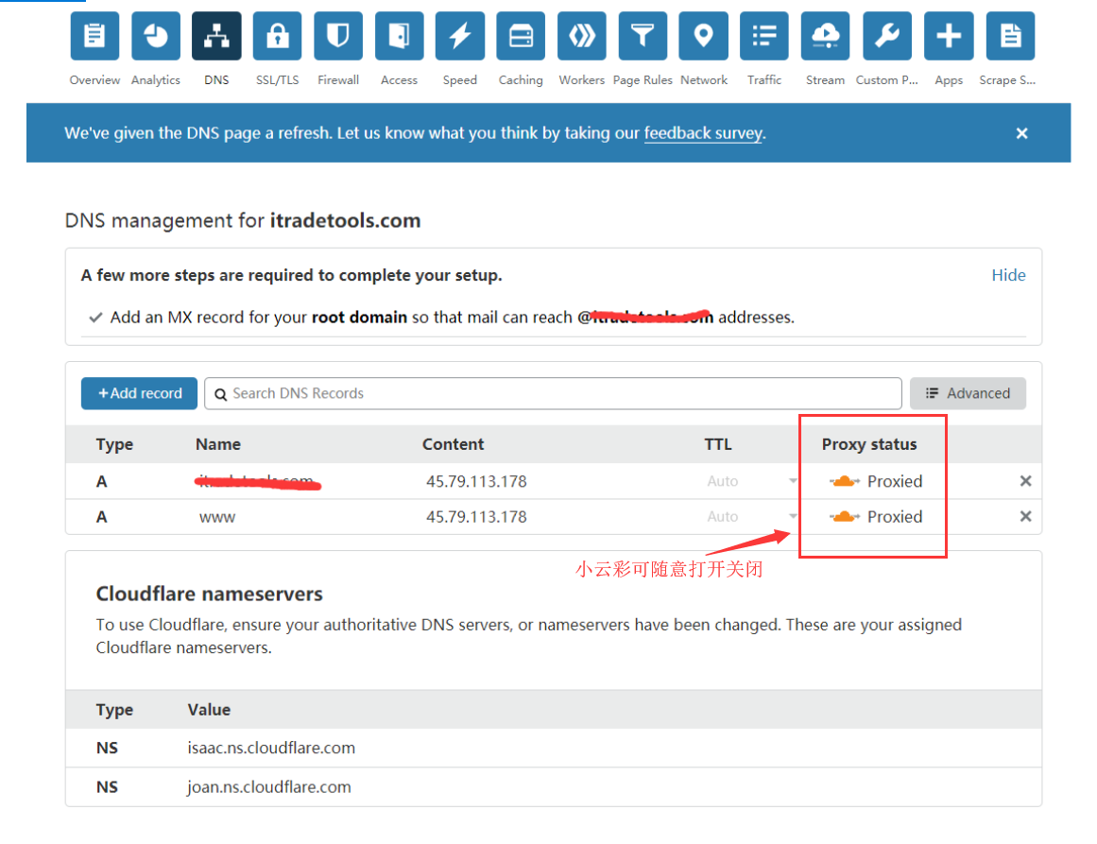
Task: Open the Page Rules funnel icon
Action: coord(643,36)
